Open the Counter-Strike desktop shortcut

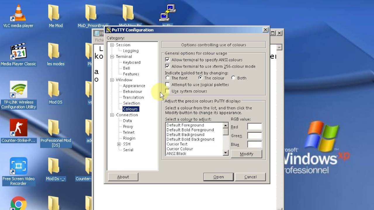pos(18,131)
